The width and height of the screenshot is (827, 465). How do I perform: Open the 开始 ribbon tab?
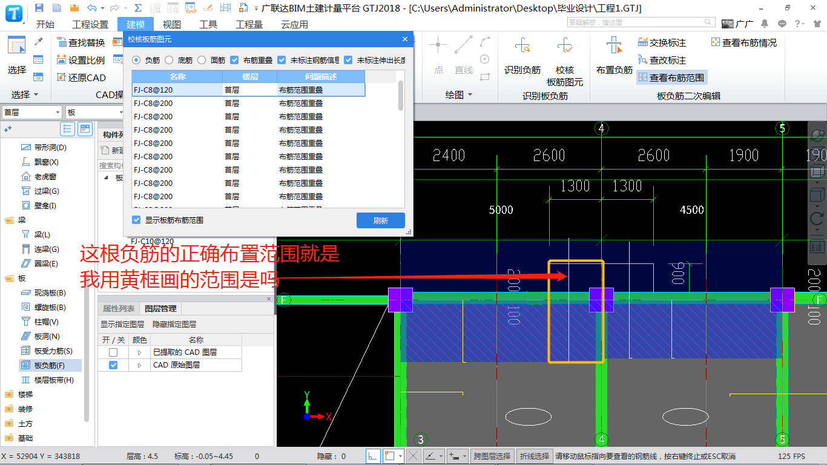tap(45, 24)
